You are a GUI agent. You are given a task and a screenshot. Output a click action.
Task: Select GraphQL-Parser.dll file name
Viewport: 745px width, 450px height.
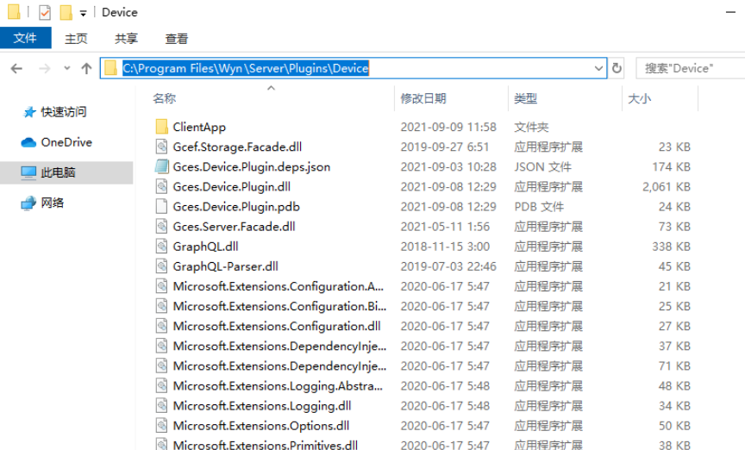click(225, 266)
